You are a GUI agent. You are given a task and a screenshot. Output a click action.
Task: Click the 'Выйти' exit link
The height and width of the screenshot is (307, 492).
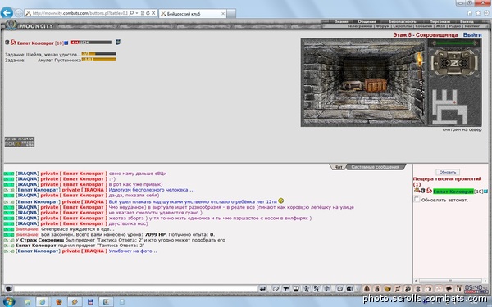point(472,34)
